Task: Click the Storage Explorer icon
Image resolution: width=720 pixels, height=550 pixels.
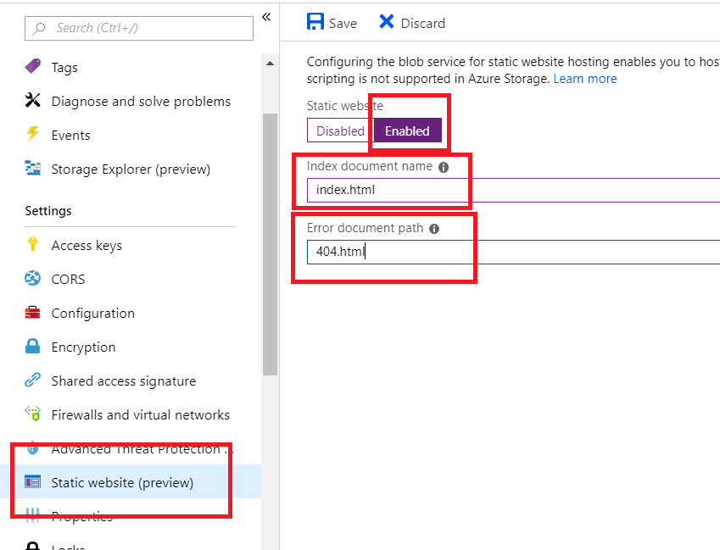Action: click(32, 168)
